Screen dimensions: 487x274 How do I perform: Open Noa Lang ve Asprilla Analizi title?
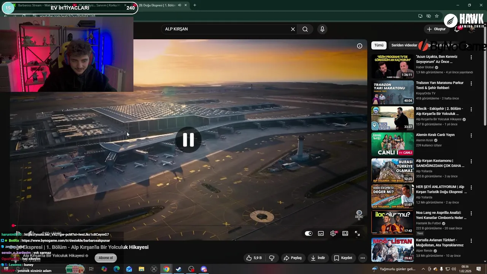(x=441, y=215)
